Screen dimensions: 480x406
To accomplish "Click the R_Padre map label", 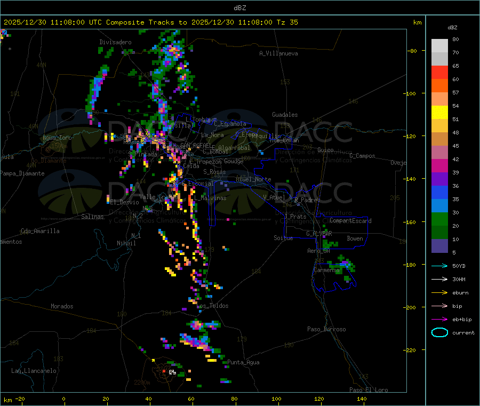I will [x=306, y=200].
